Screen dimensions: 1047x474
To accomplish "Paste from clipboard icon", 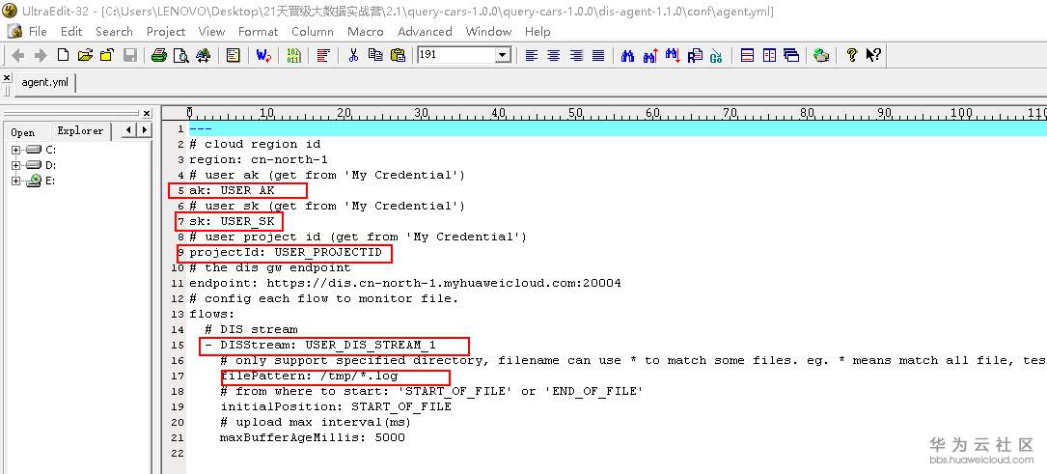I will click(x=398, y=55).
